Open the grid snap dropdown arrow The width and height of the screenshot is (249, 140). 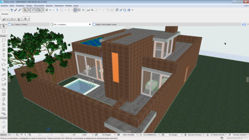tap(50, 10)
